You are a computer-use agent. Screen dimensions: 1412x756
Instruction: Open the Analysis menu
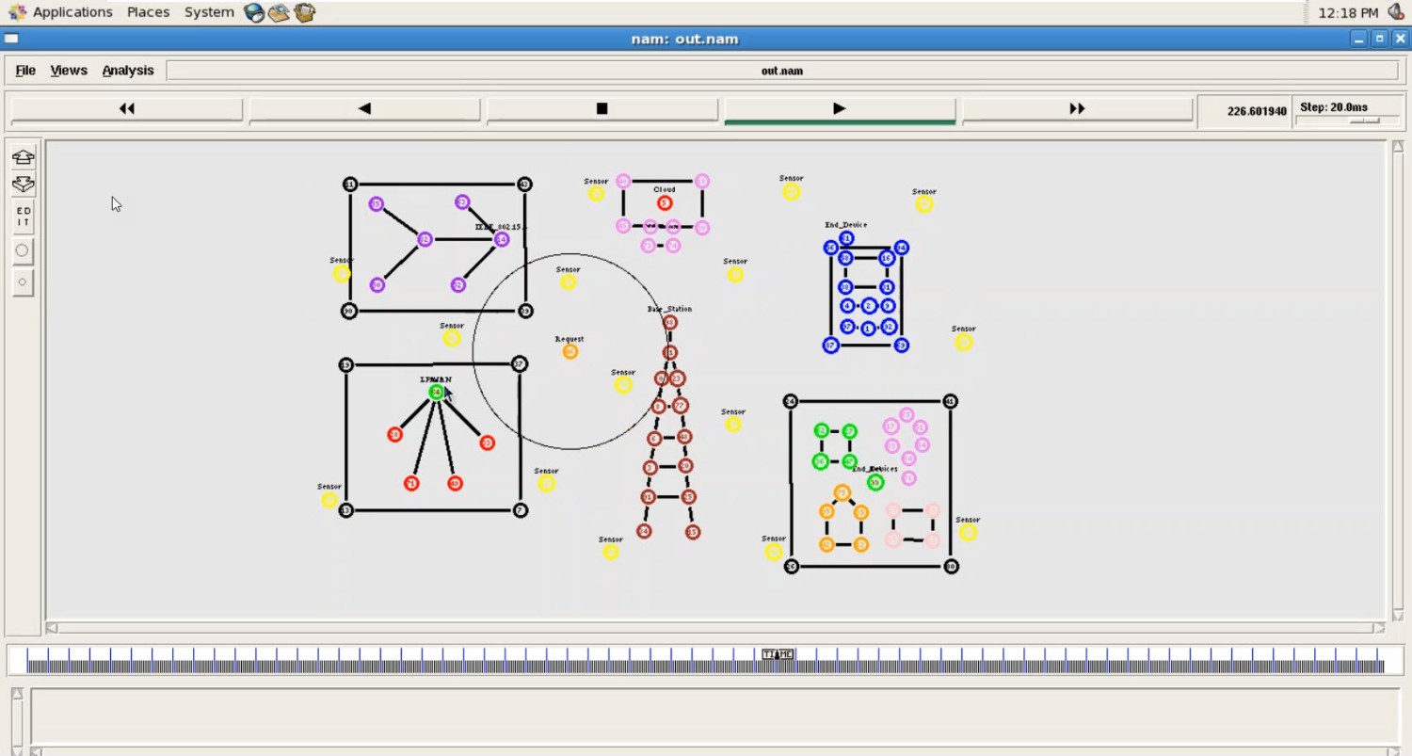[x=128, y=71]
